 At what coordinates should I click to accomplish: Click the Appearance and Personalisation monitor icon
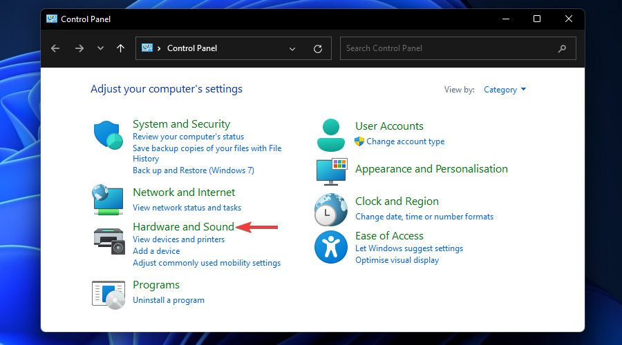tap(330, 171)
